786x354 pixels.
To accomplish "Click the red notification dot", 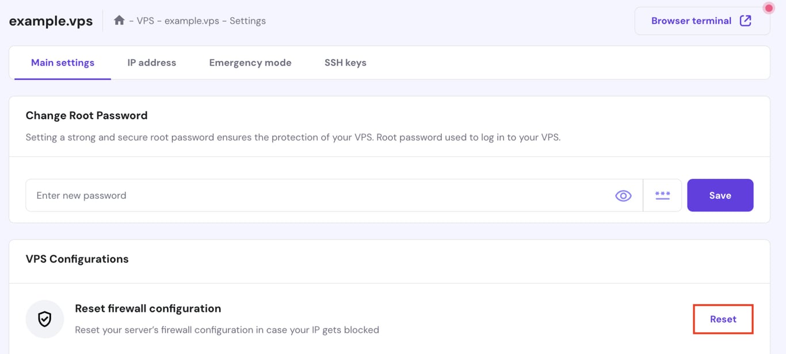I will pos(769,8).
